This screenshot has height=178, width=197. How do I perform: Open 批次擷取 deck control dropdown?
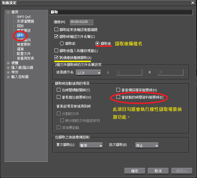(147, 146)
